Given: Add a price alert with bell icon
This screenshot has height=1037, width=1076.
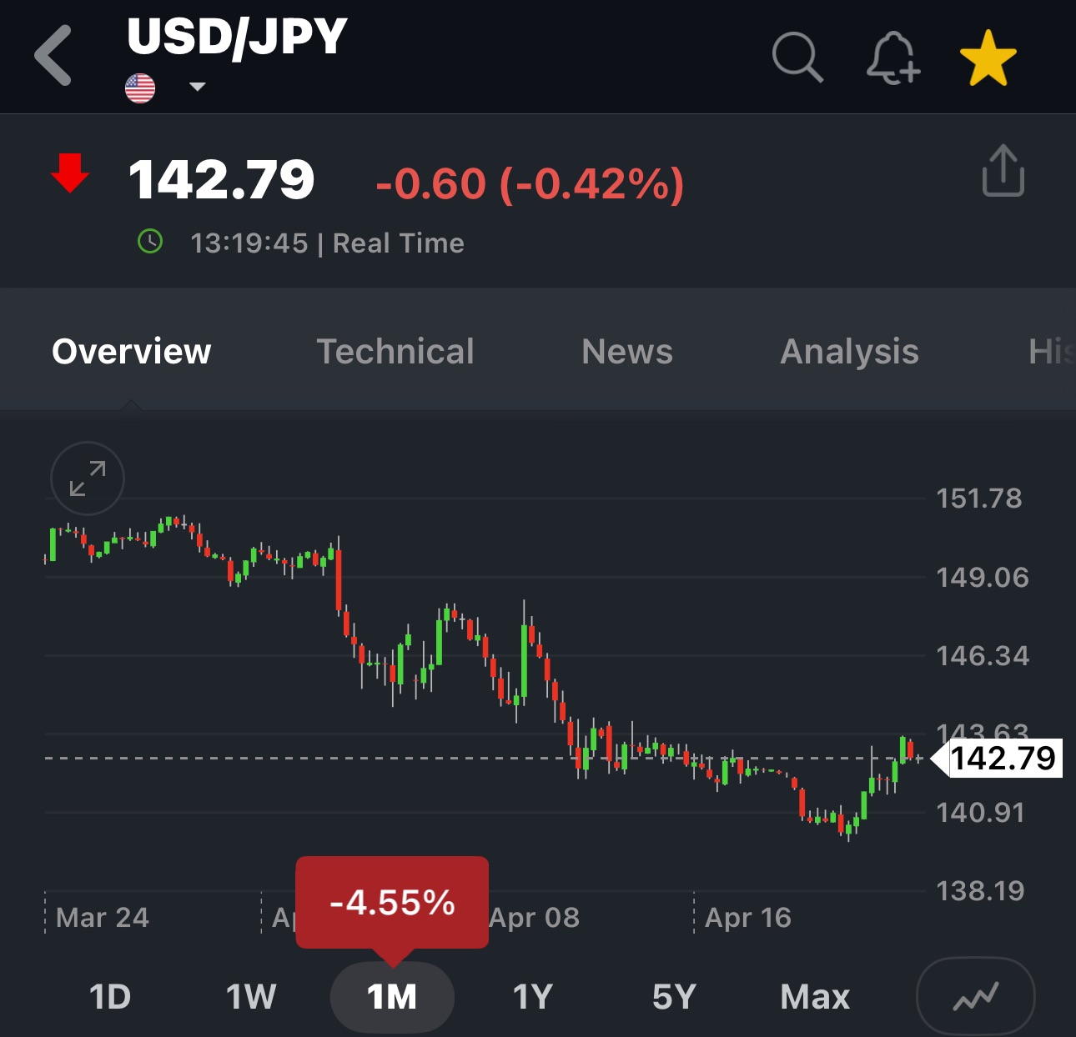Looking at the screenshot, I should 892,58.
